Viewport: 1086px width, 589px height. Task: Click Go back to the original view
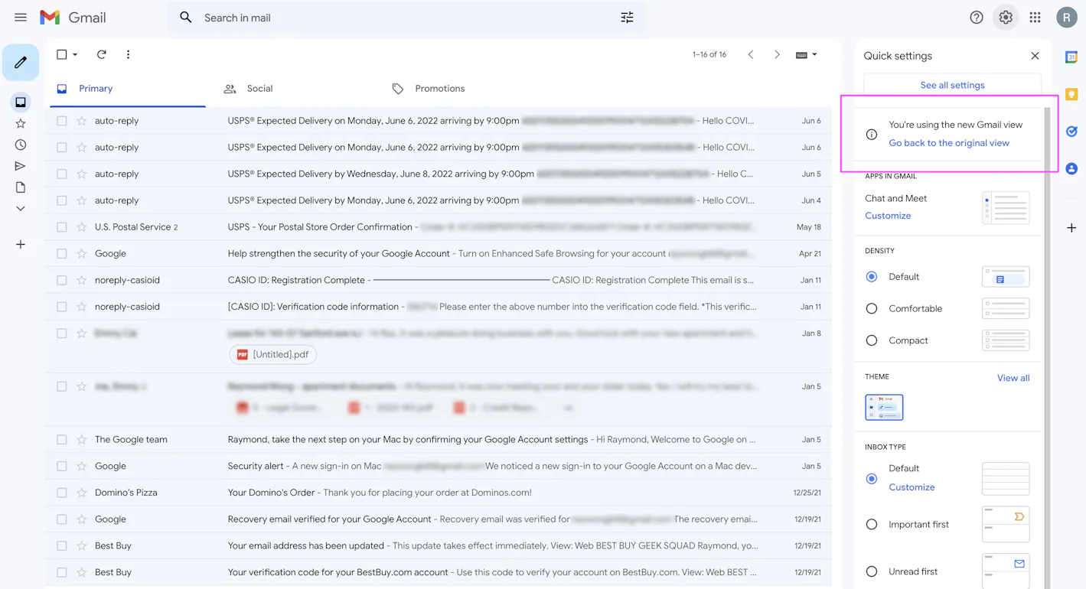[x=949, y=143]
